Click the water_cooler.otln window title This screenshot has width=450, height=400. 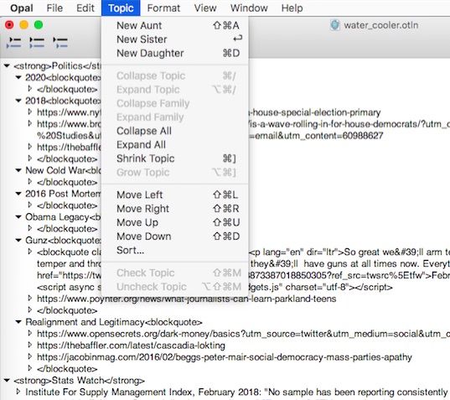coord(380,25)
